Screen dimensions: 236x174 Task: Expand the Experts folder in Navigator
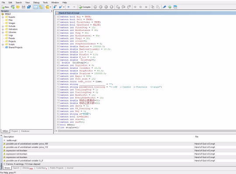tap(3, 17)
